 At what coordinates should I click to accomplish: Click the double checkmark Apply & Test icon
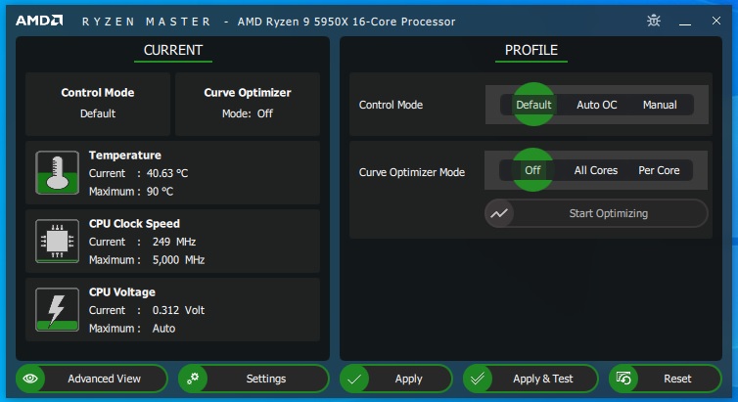[479, 379]
